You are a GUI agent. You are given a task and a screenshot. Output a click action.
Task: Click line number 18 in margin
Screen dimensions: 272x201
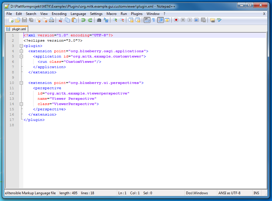11,125
